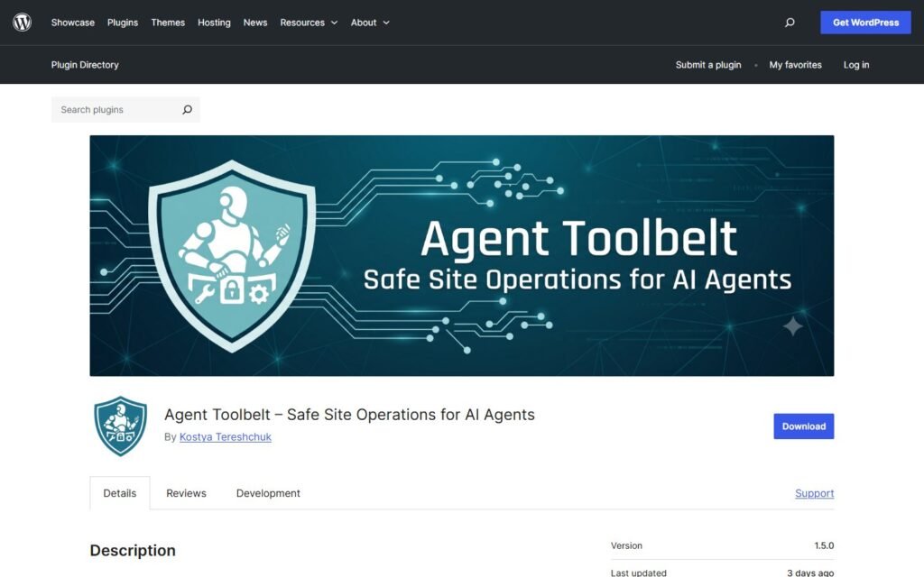Open the Themes menu item
The height and width of the screenshot is (577, 924).
click(168, 23)
